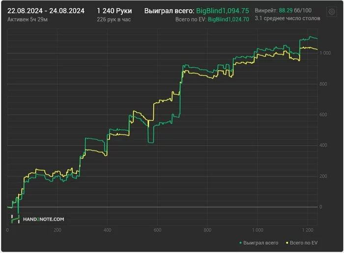Screen dimensions: 344x253
Task: Click the y-axis label 800
Action: (x=323, y=84)
